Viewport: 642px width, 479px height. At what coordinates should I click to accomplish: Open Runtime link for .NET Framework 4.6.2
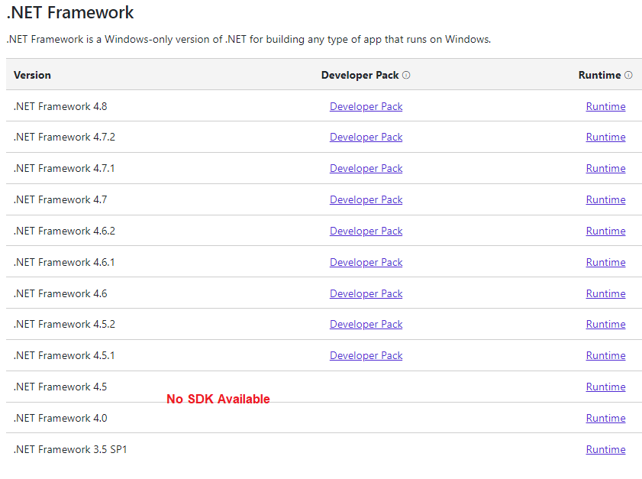click(x=605, y=231)
